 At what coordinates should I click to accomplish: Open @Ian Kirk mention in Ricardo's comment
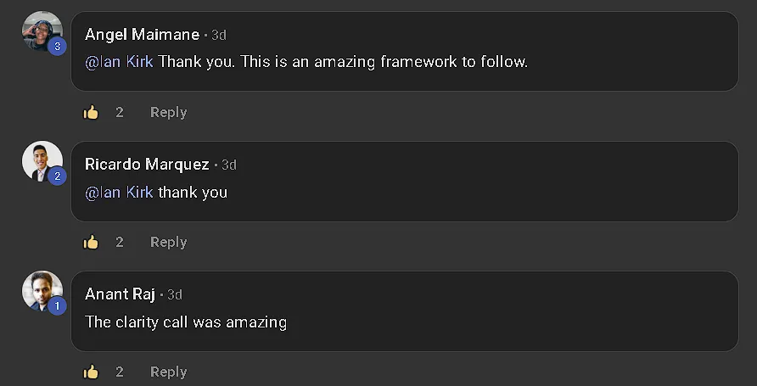(x=120, y=192)
